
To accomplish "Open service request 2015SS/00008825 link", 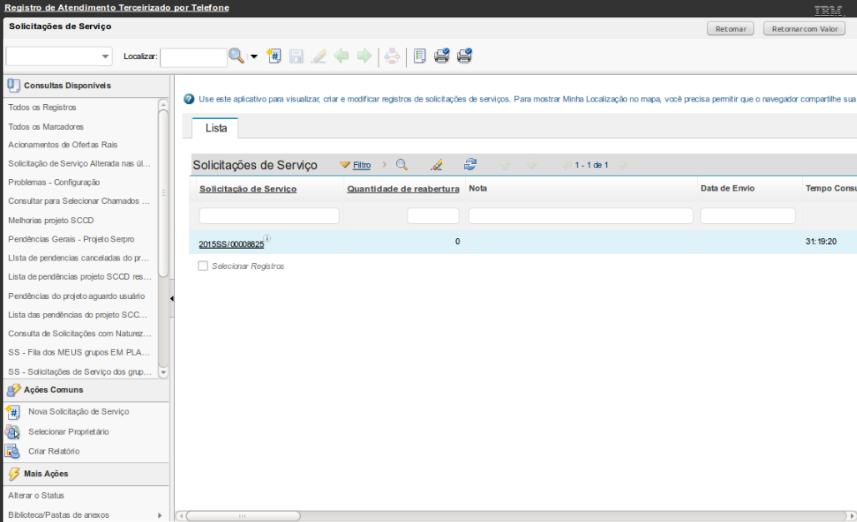I will click(231, 244).
